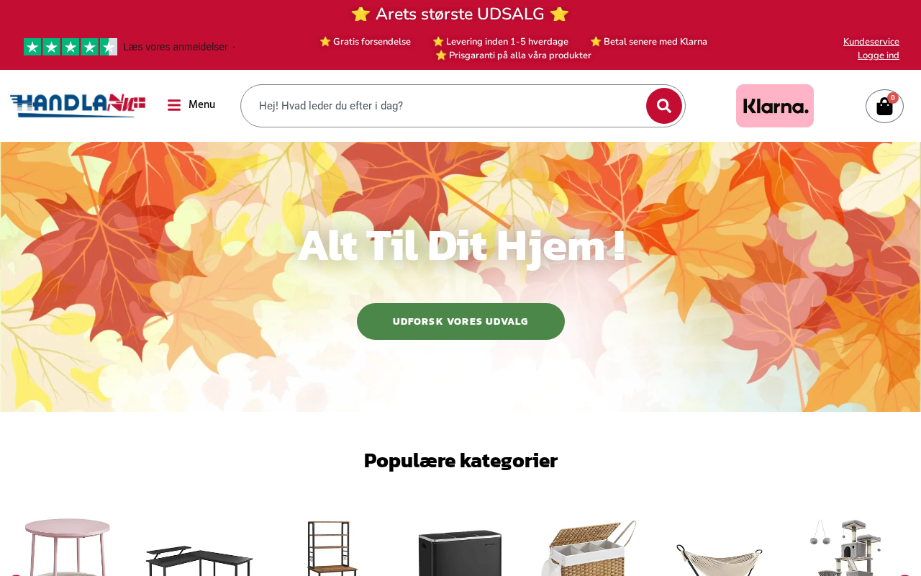This screenshot has width=921, height=576.
Task: Click the cart item count badge
Action: pyautogui.click(x=893, y=98)
